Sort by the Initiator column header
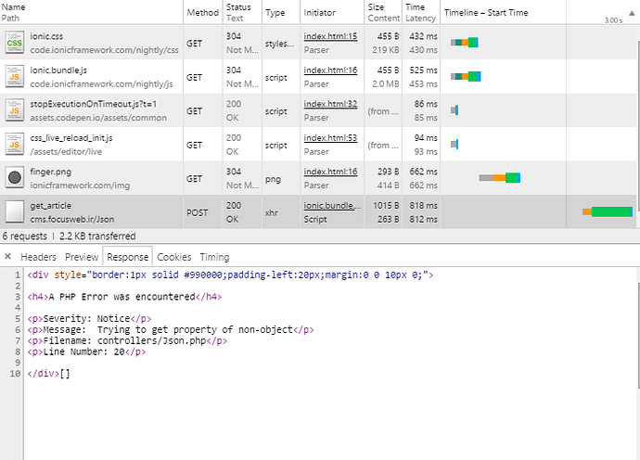 tap(332, 12)
